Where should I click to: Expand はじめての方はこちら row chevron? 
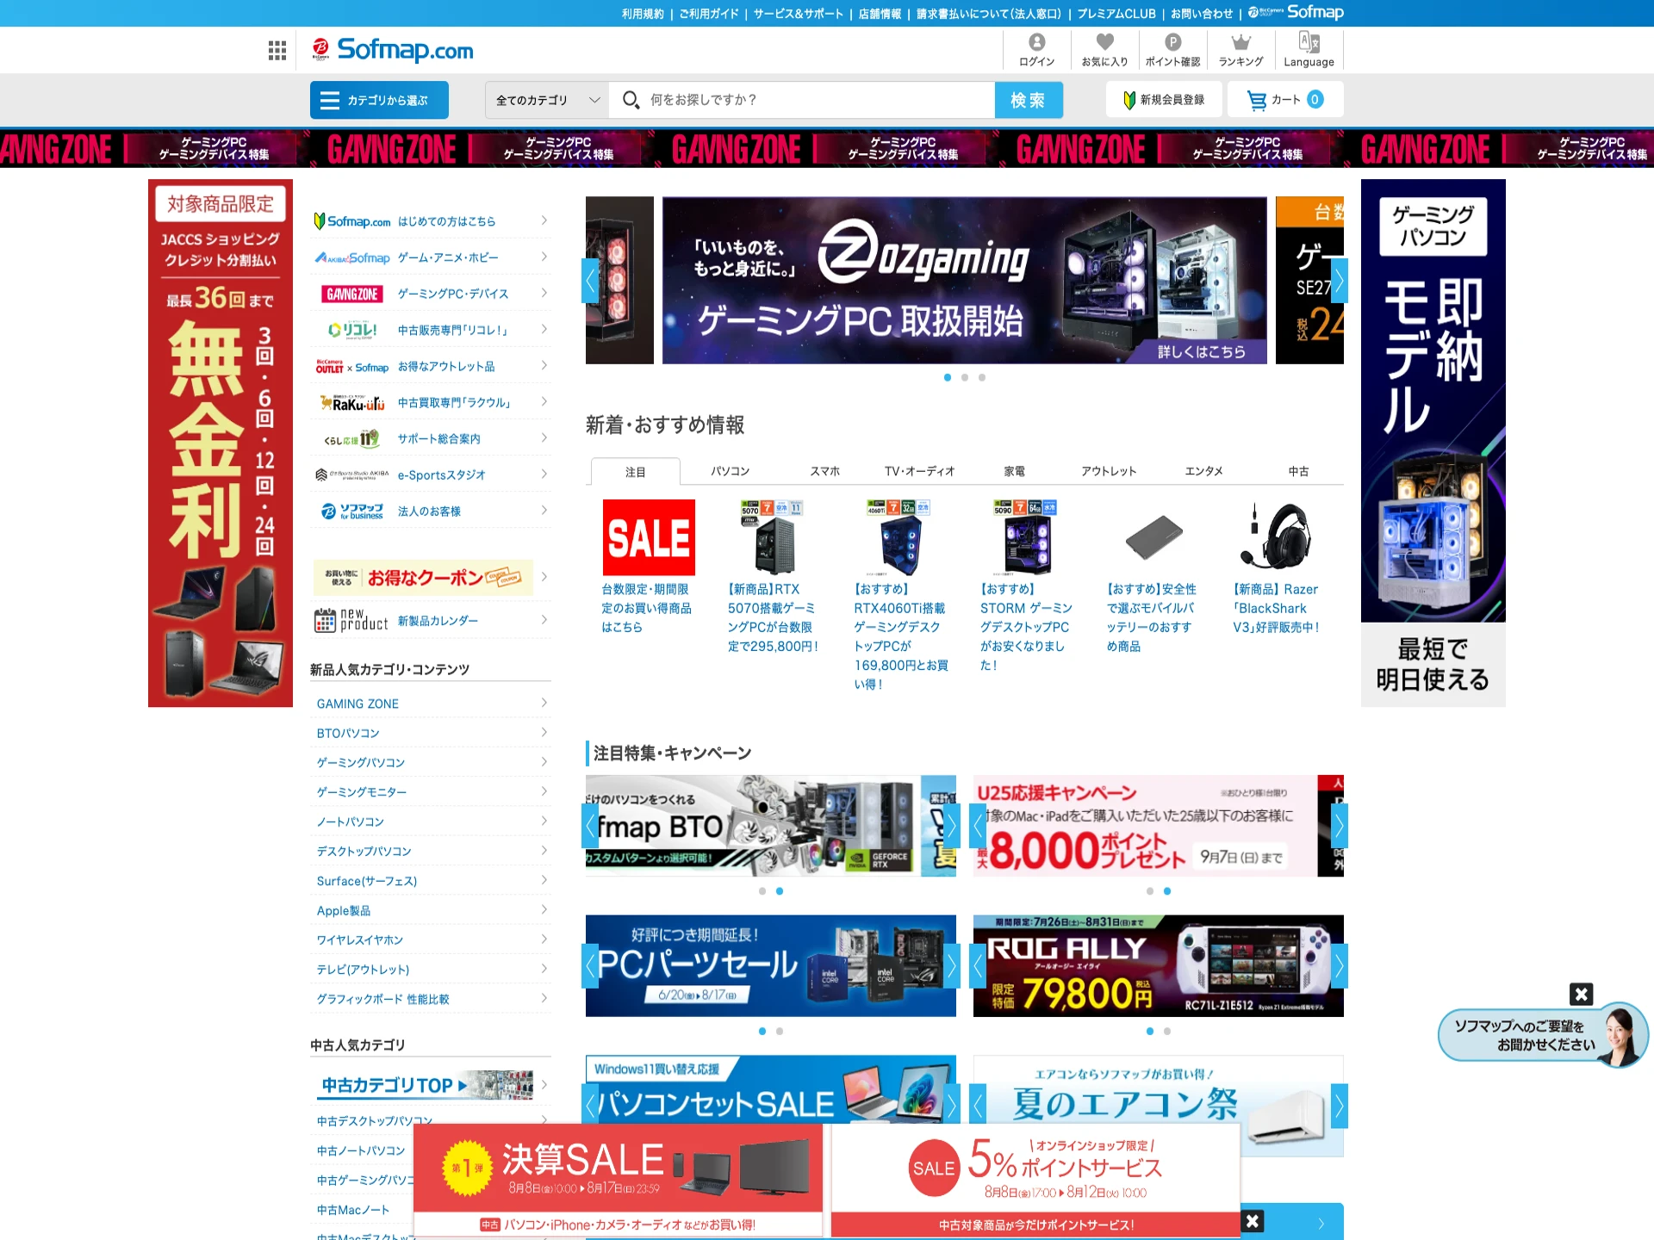pyautogui.click(x=544, y=220)
